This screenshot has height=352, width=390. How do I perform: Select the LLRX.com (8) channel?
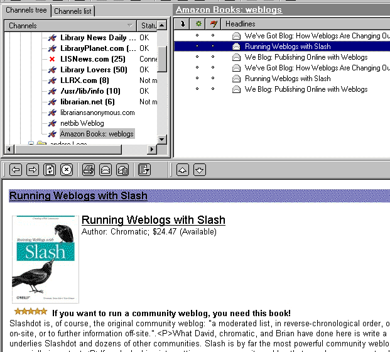click(85, 80)
